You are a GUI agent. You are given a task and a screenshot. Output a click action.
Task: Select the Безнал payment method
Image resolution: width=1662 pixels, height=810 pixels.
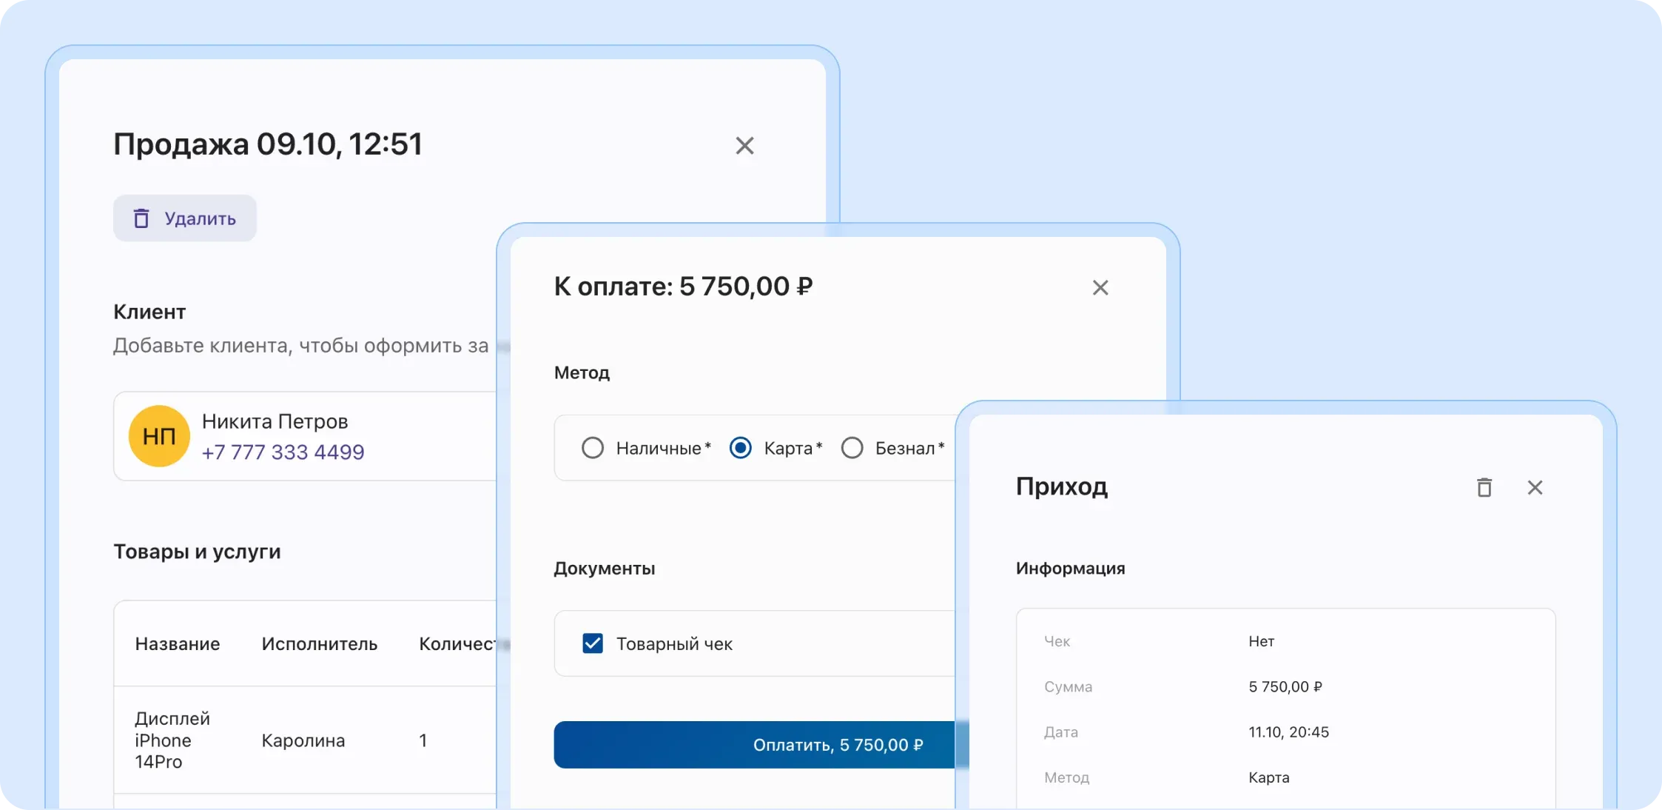[x=853, y=447]
